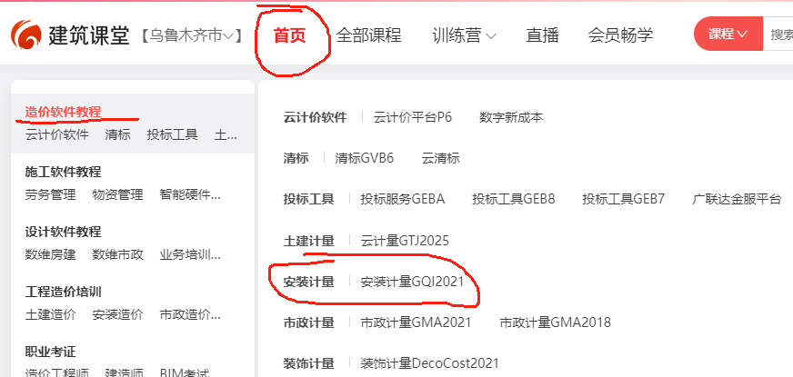Open 清标GVB6 course link
The width and height of the screenshot is (793, 377).
coord(364,158)
